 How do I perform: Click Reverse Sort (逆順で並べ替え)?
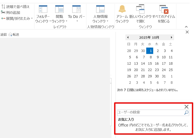click(x=16, y=7)
